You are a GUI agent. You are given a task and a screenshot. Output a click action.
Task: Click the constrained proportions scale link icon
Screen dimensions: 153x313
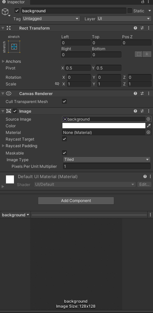tap(57, 84)
